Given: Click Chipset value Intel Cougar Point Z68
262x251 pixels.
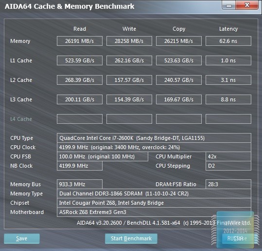Looking at the screenshot, I should click(x=154, y=203).
